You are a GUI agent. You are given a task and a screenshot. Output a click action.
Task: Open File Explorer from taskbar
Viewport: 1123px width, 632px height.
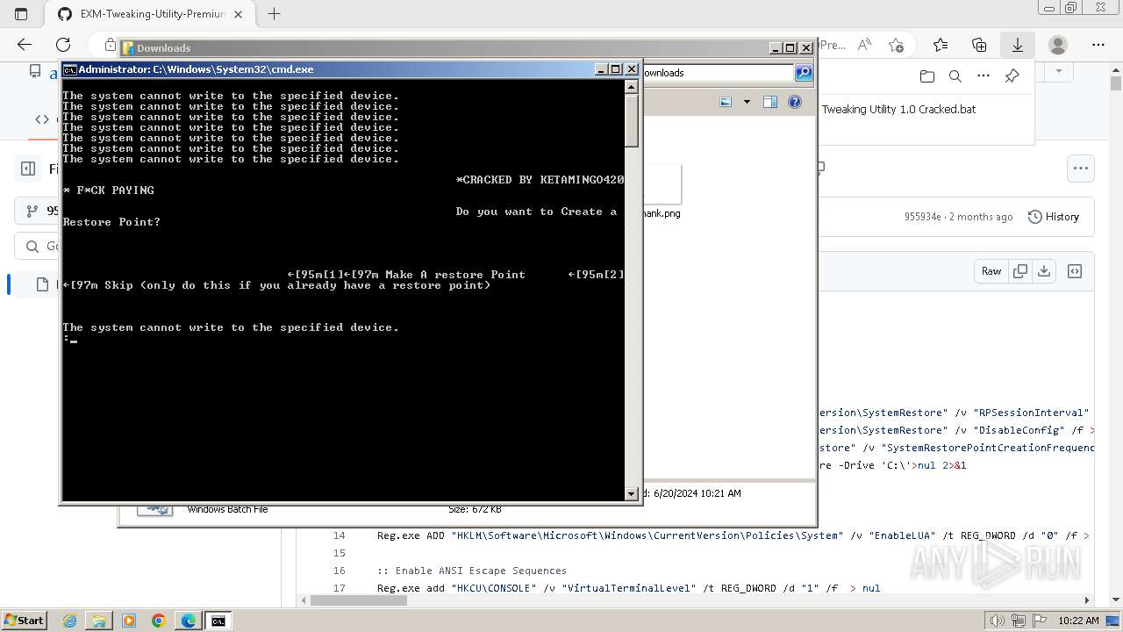tap(99, 621)
